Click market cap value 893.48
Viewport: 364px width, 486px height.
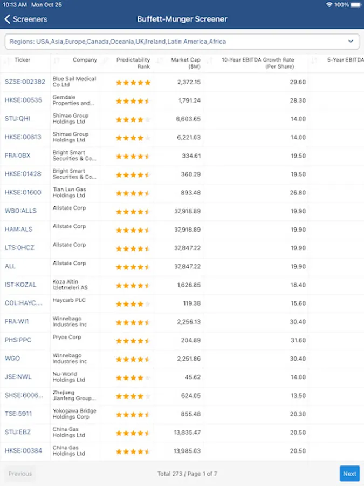191,192
